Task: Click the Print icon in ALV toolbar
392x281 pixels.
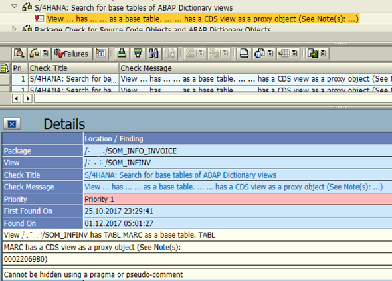Action: (244, 54)
